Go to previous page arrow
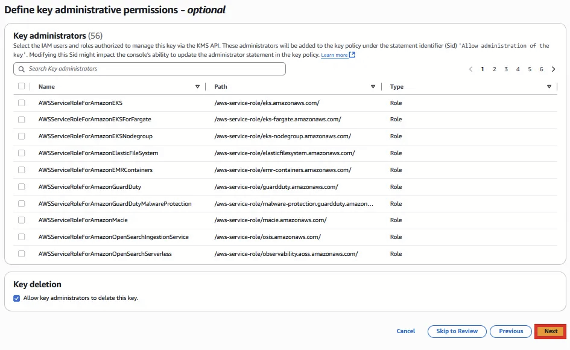Image resolution: width=570 pixels, height=350 pixels. point(470,69)
